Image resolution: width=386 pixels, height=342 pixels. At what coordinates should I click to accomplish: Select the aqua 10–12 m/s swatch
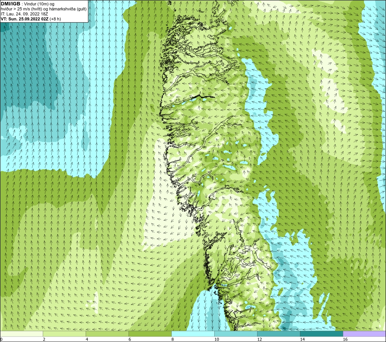pos(236,334)
